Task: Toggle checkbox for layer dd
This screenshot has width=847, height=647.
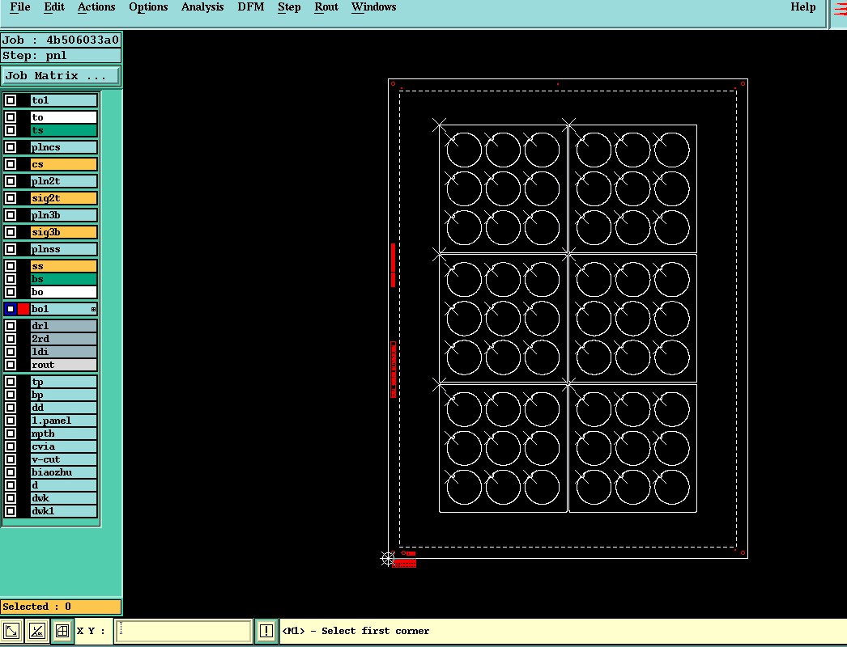Action: point(11,408)
